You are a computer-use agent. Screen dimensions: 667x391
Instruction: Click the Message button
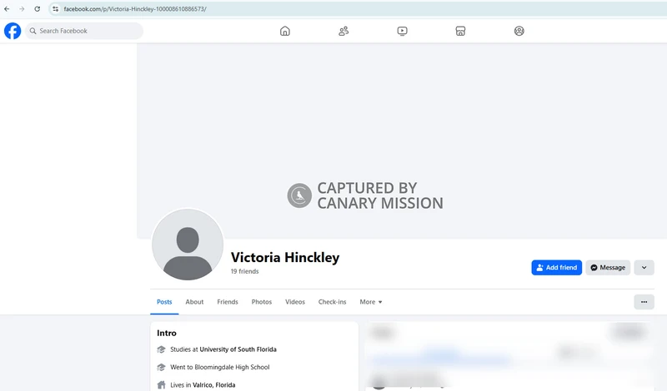608,267
